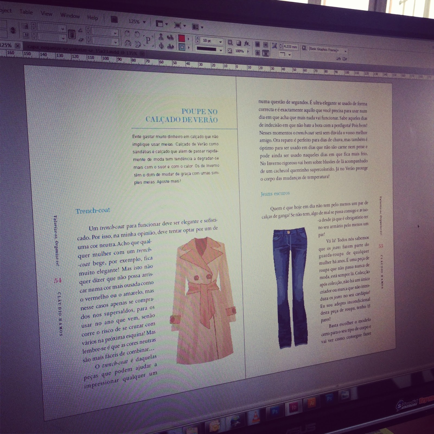Click the opacity checkerboard icon
The height and width of the screenshot is (434, 434).
click(x=229, y=51)
